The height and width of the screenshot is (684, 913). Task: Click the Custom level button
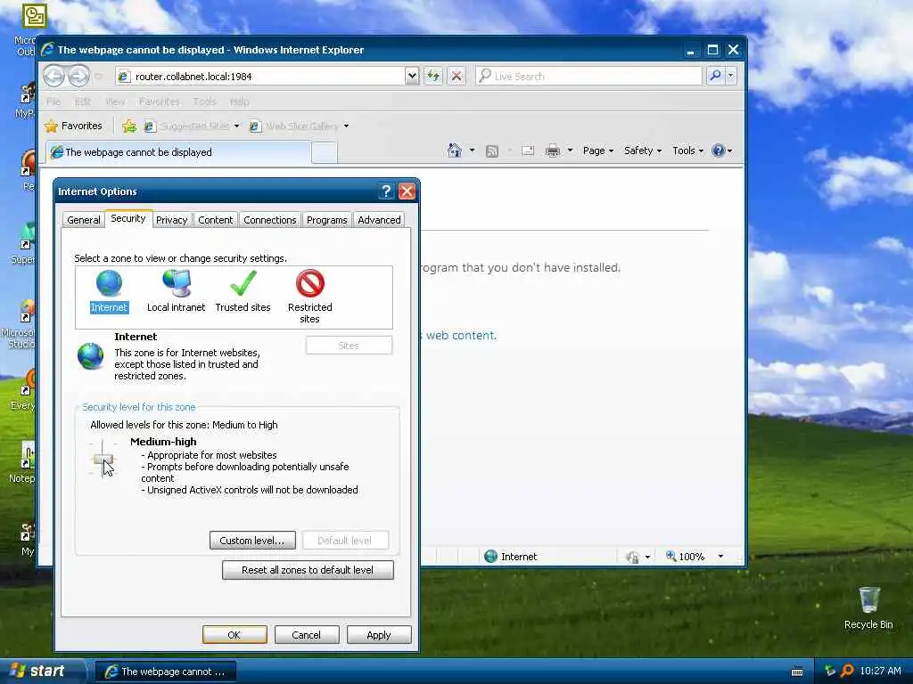252,541
